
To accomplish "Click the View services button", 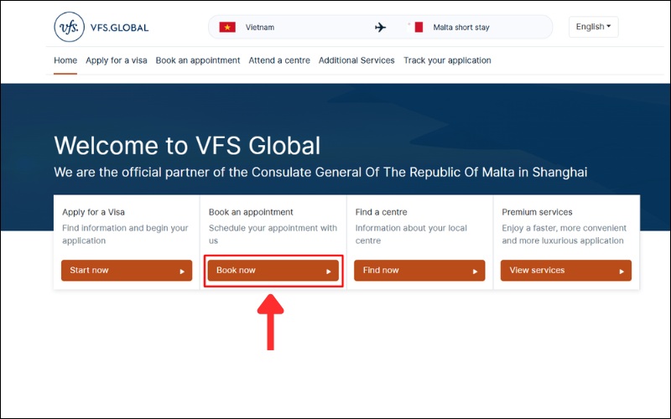I will (565, 270).
